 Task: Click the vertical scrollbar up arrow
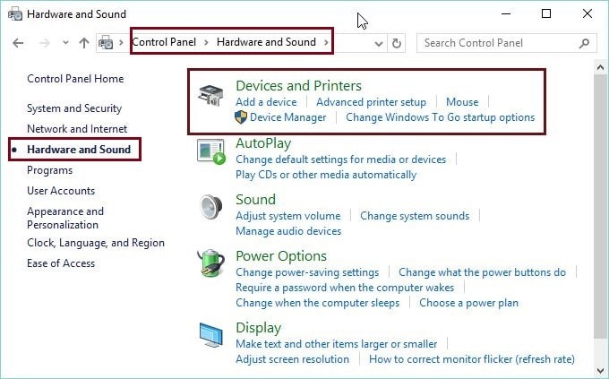click(x=600, y=67)
